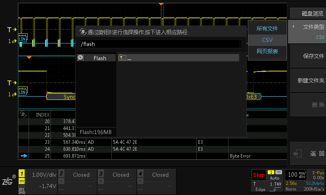The image size is (326, 195).
Task: Select the 磁盘浏览 menu header
Action: [307, 13]
